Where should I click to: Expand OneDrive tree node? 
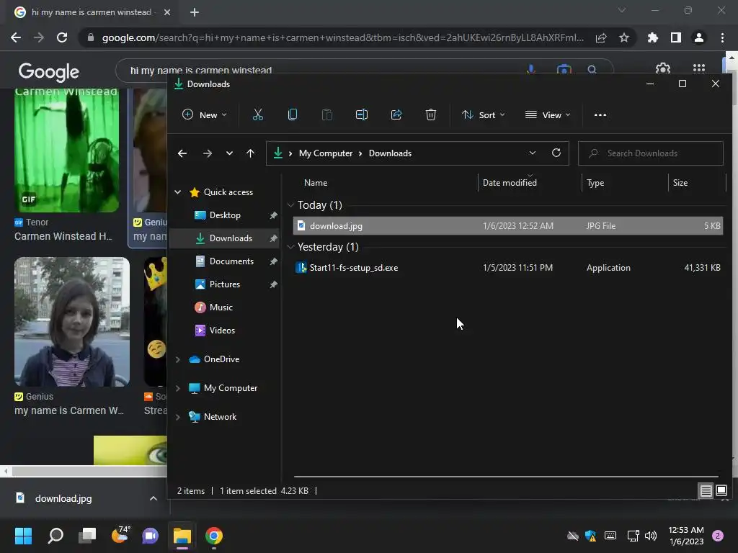[x=178, y=359]
